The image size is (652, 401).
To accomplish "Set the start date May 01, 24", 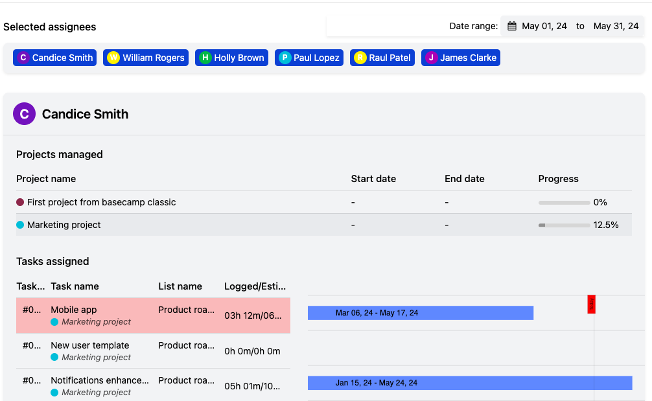I will [544, 26].
